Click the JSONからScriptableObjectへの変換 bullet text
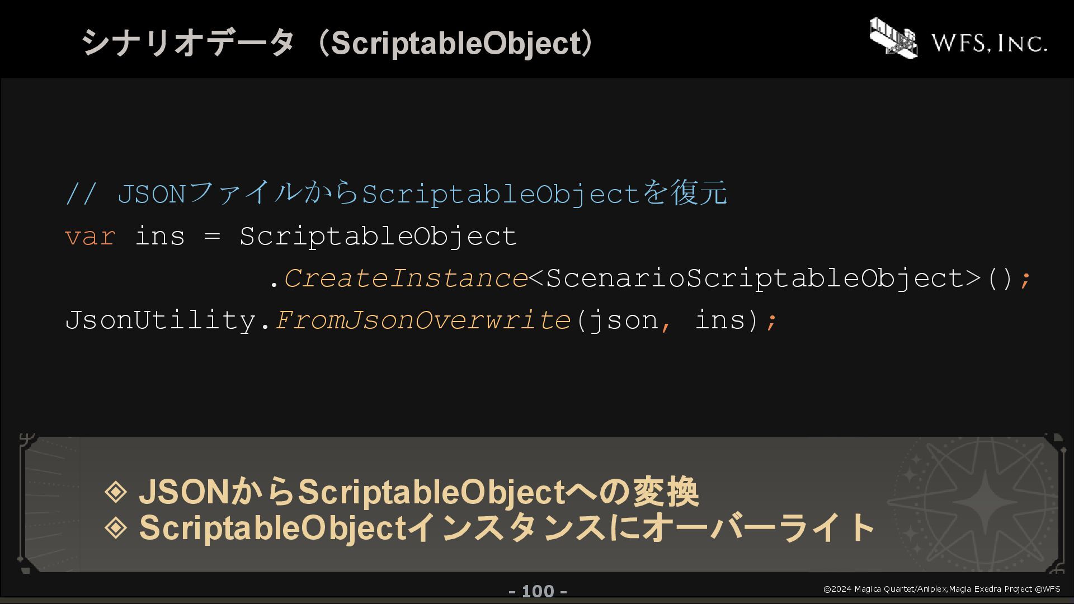The image size is (1074, 604). pos(418,492)
